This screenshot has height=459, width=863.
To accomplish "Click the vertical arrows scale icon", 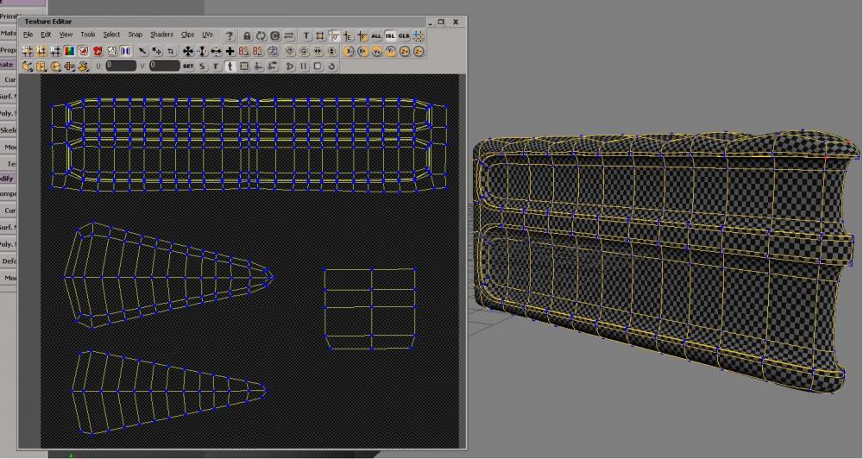I will tap(202, 51).
